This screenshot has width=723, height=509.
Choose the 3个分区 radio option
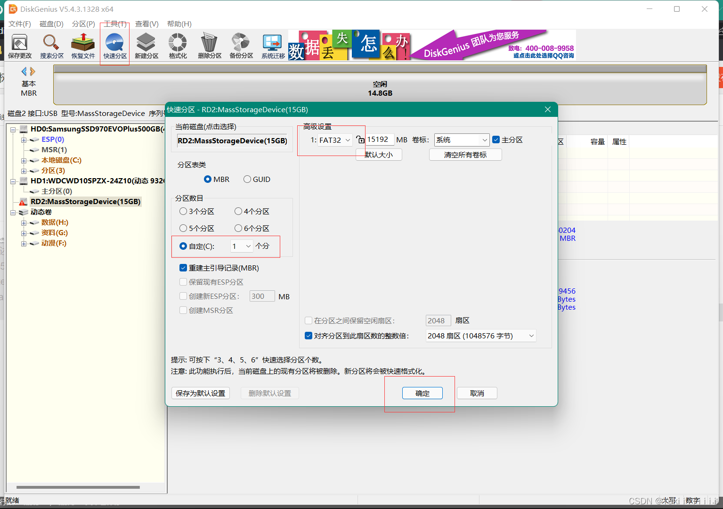[x=183, y=212]
